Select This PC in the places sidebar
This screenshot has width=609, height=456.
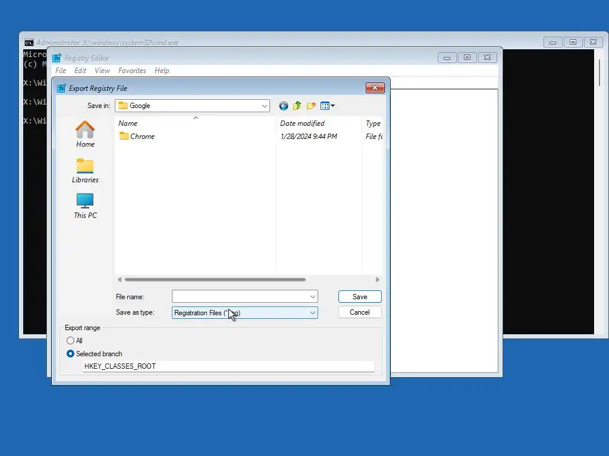[x=85, y=206]
